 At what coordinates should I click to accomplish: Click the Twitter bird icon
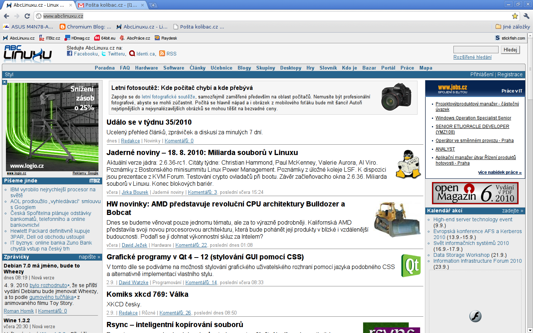[x=104, y=54]
